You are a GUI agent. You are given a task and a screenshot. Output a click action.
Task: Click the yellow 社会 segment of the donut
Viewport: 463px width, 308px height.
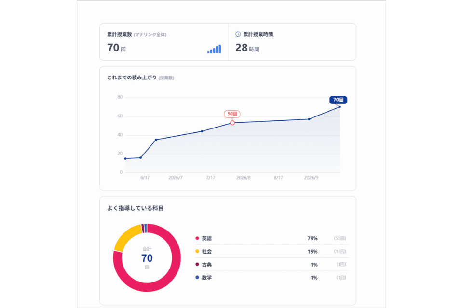[125, 237]
